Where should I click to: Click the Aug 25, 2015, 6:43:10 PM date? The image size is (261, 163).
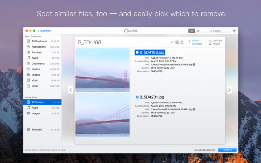(x=164, y=106)
